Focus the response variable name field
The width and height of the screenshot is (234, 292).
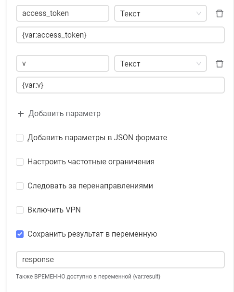(x=120, y=260)
